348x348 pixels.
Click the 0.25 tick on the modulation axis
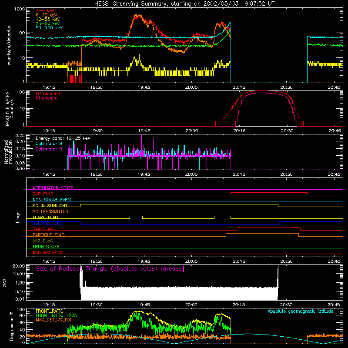tap(20, 136)
